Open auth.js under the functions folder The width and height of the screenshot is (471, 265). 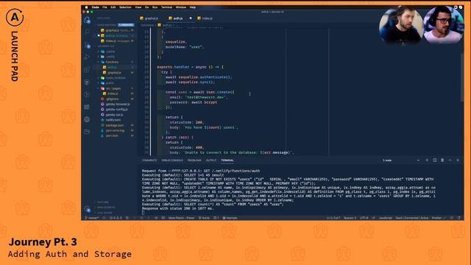click(x=112, y=67)
